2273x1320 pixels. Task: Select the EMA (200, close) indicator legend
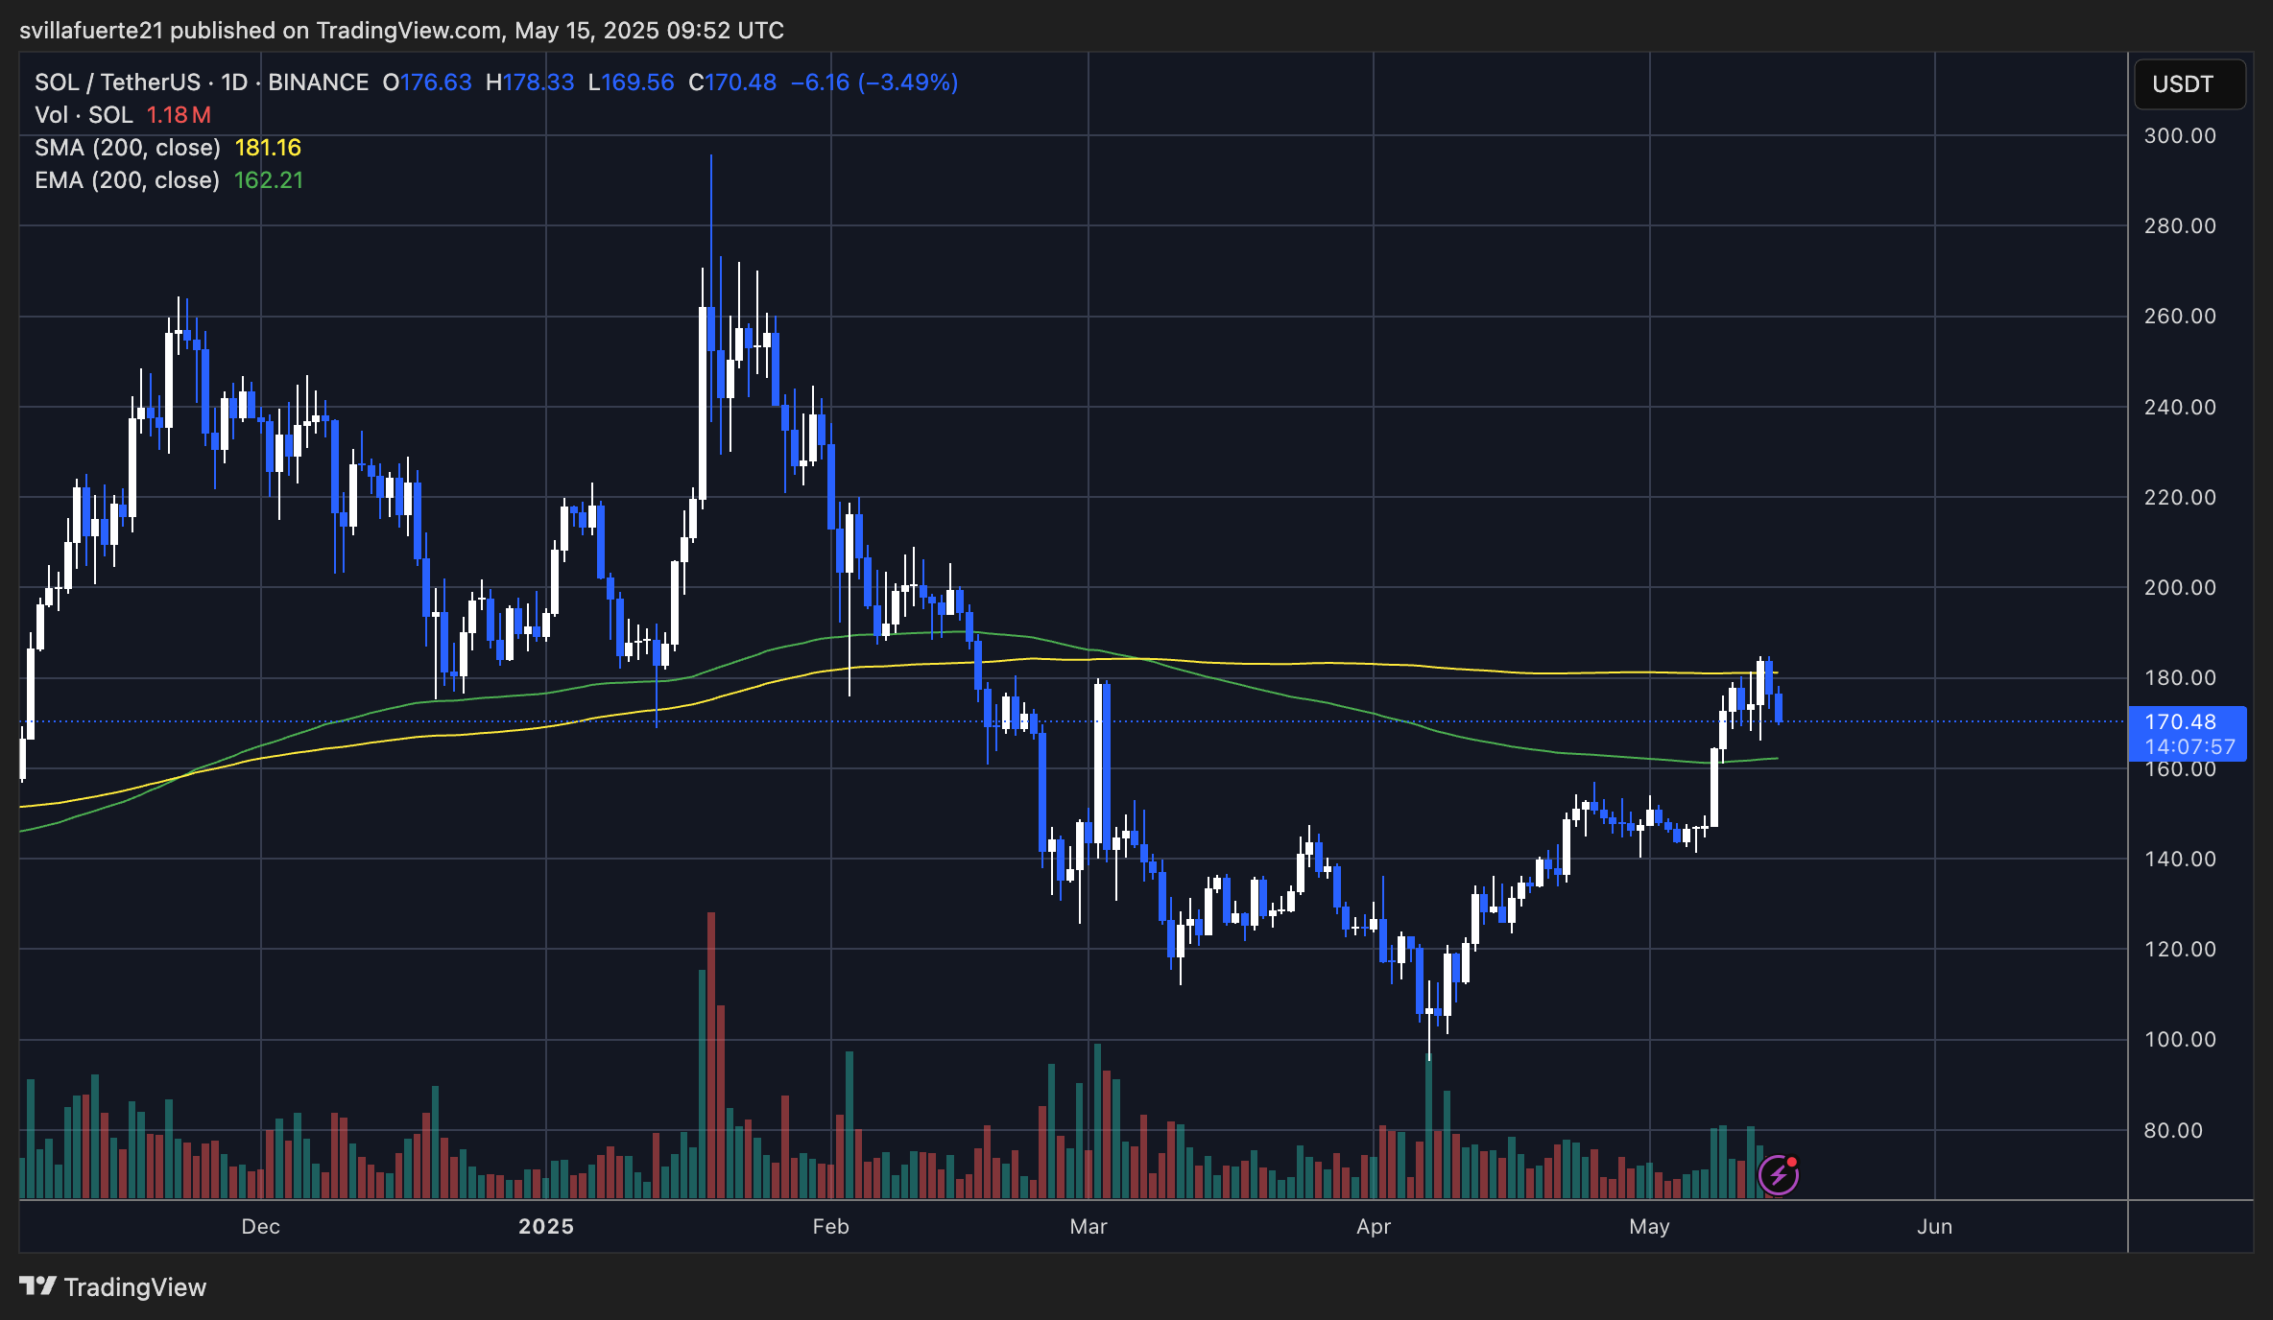coord(127,180)
